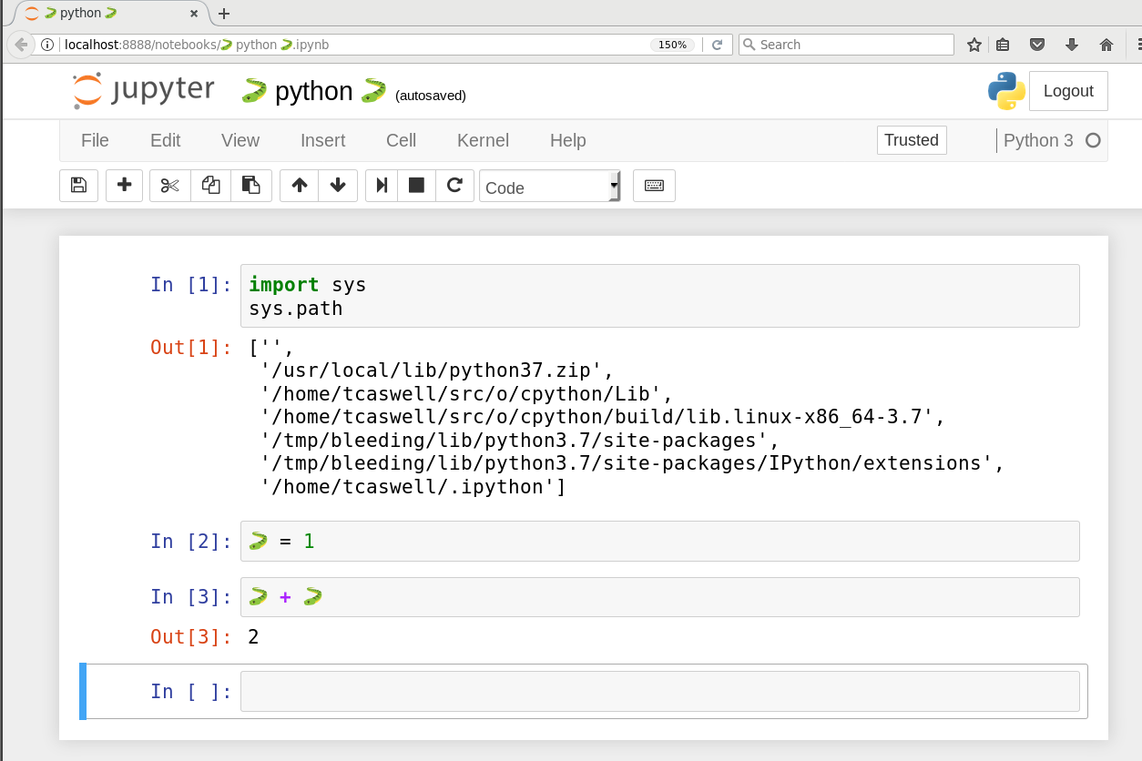Open the Cell menu
The height and width of the screenshot is (761, 1142).
point(401,140)
